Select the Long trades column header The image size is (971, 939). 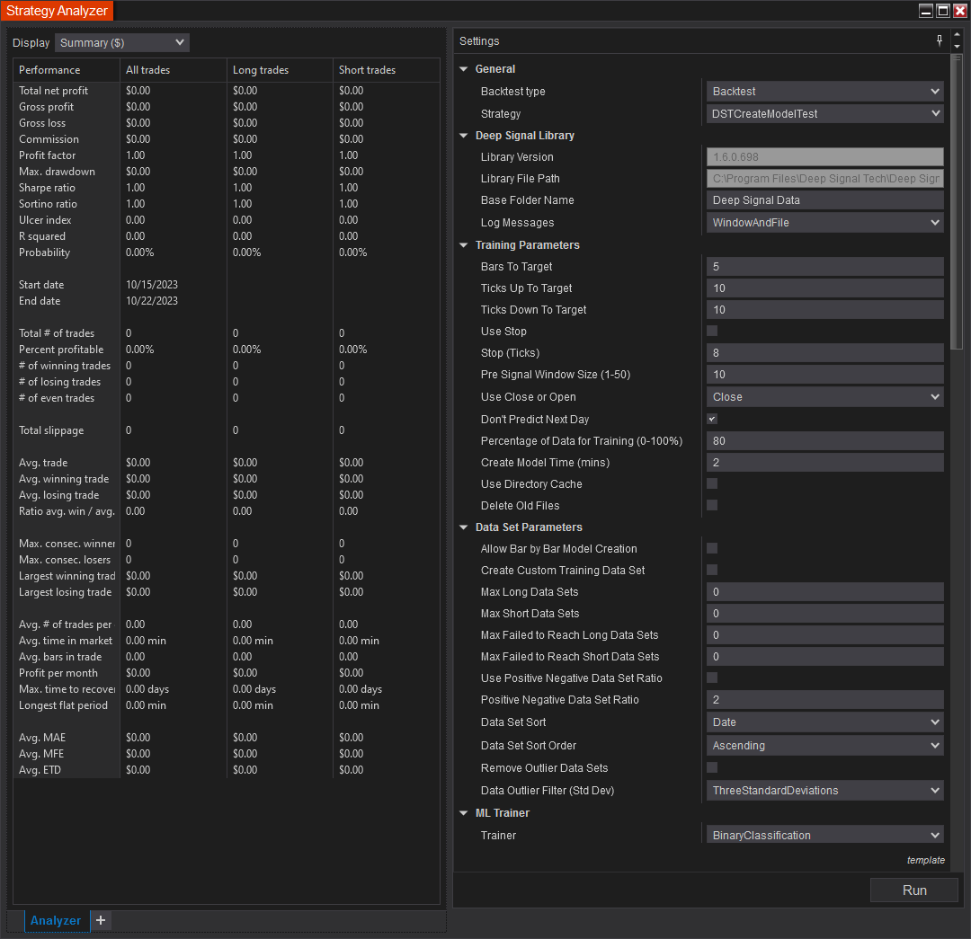(x=280, y=70)
